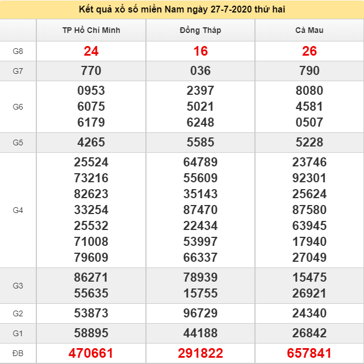This screenshot has height=364, width=364.
Task: Click G1 number 44188
Action: click(x=200, y=333)
